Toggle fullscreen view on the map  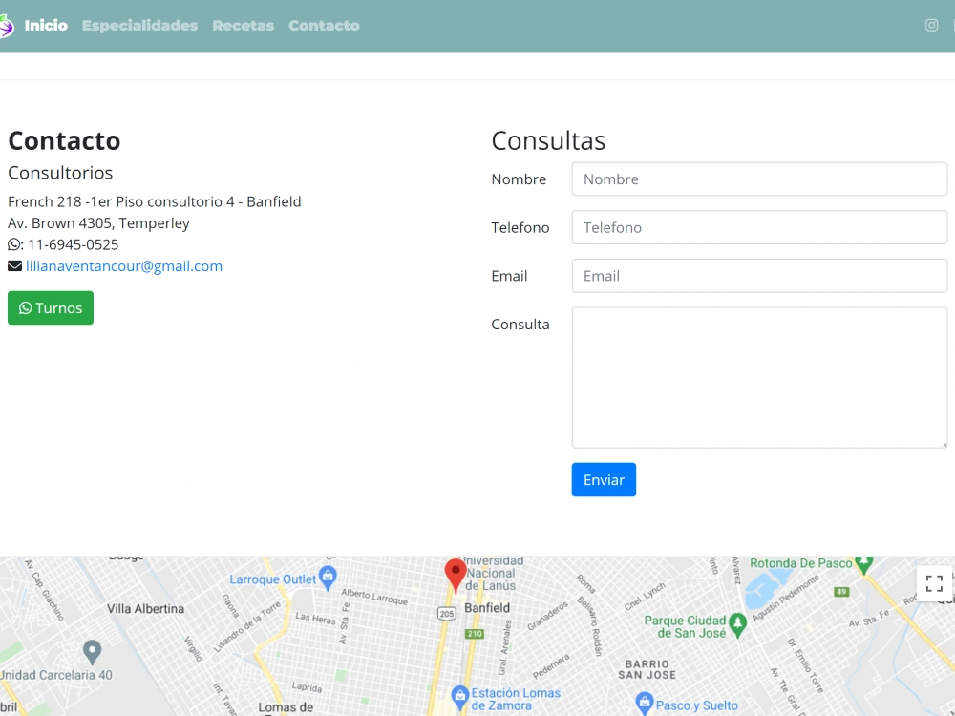point(934,583)
